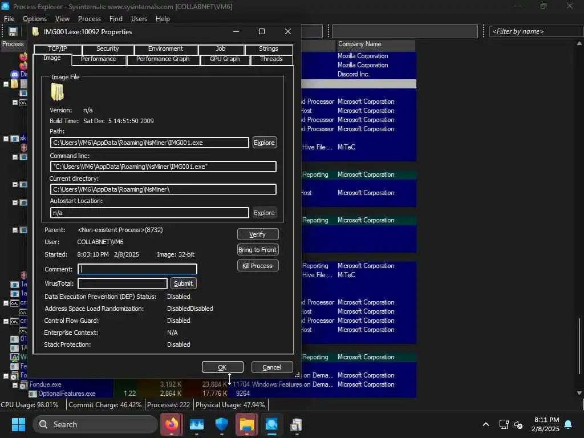The image size is (584, 438).
Task: Click the last taskbar app icon
Action: coord(296,424)
